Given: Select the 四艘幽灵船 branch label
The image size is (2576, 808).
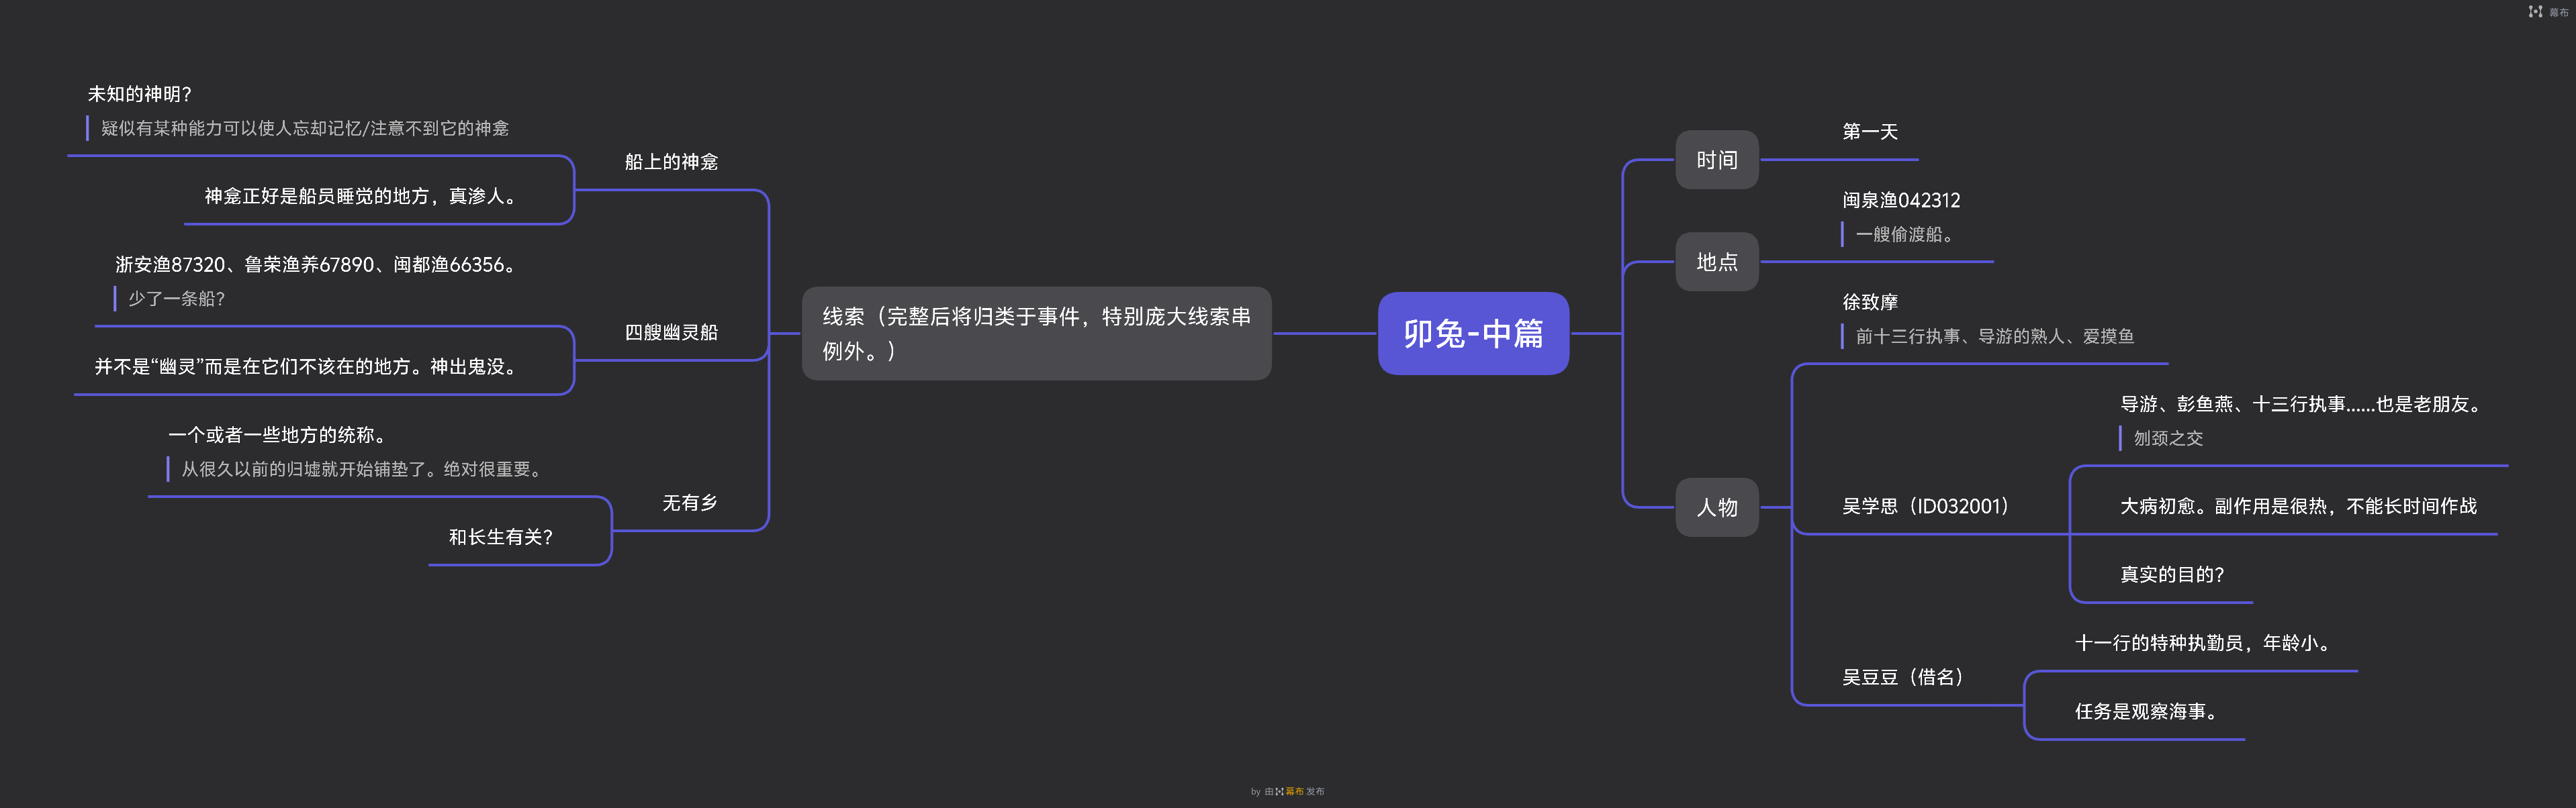Looking at the screenshot, I should coord(671,333).
